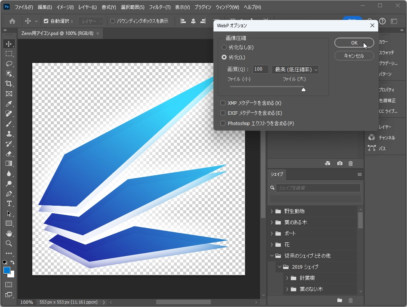This screenshot has width=407, height=307.
Task: Click OK in WebP options dialog
Action: click(x=354, y=43)
